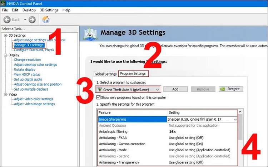Select Manage 3D settings task
The image size is (268, 167).
pos(29,45)
